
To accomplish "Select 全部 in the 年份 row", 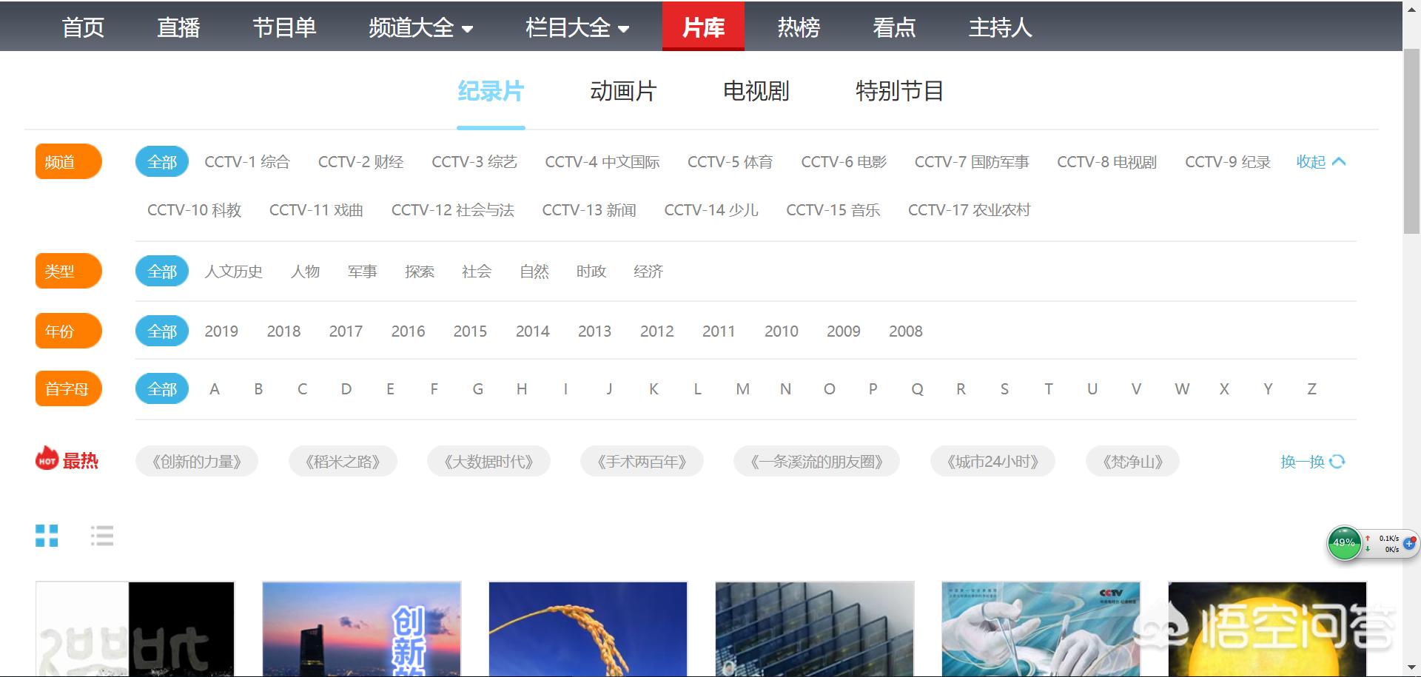I will (162, 331).
